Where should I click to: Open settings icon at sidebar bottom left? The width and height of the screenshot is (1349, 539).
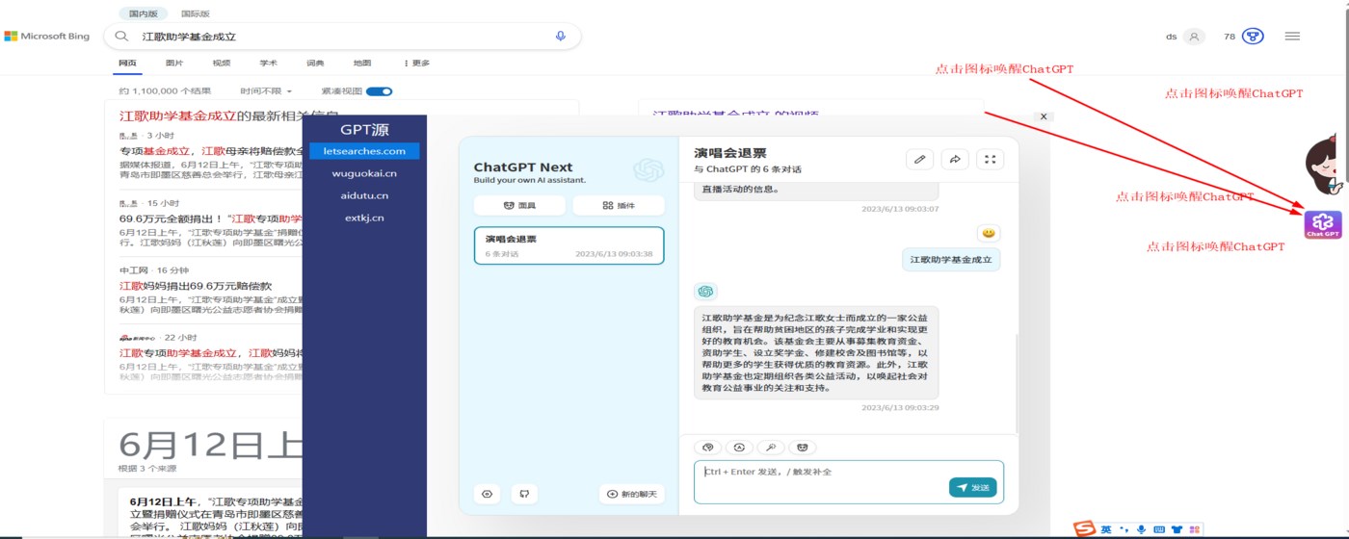[487, 494]
